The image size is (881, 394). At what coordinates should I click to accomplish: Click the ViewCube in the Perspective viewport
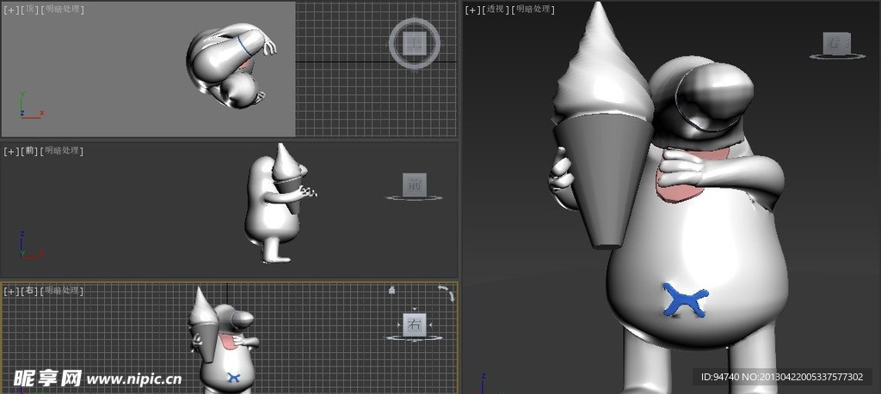(836, 41)
